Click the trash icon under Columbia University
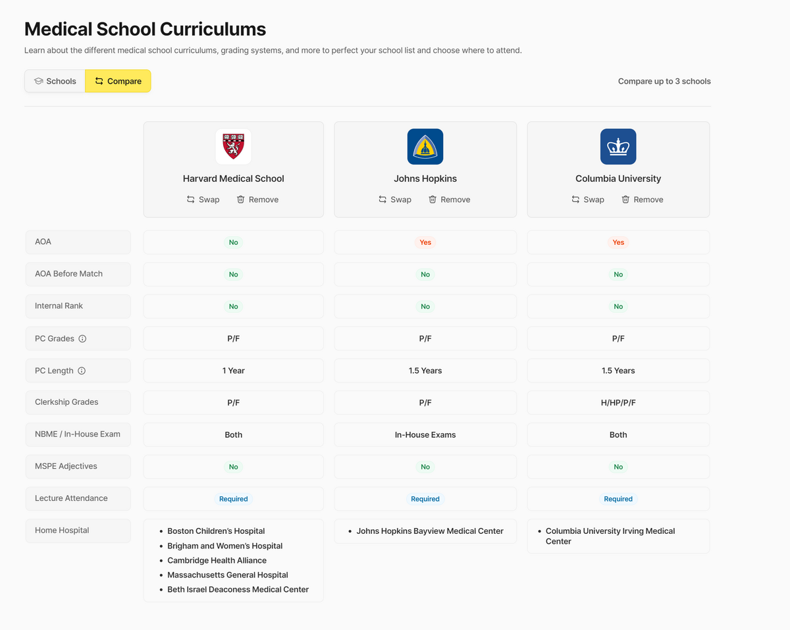 click(626, 199)
